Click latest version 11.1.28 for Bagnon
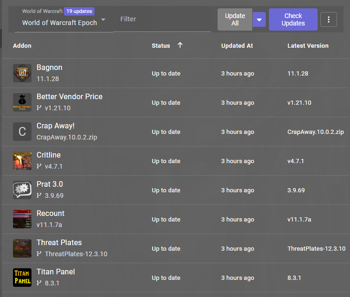The image size is (350, 297). 298,74
